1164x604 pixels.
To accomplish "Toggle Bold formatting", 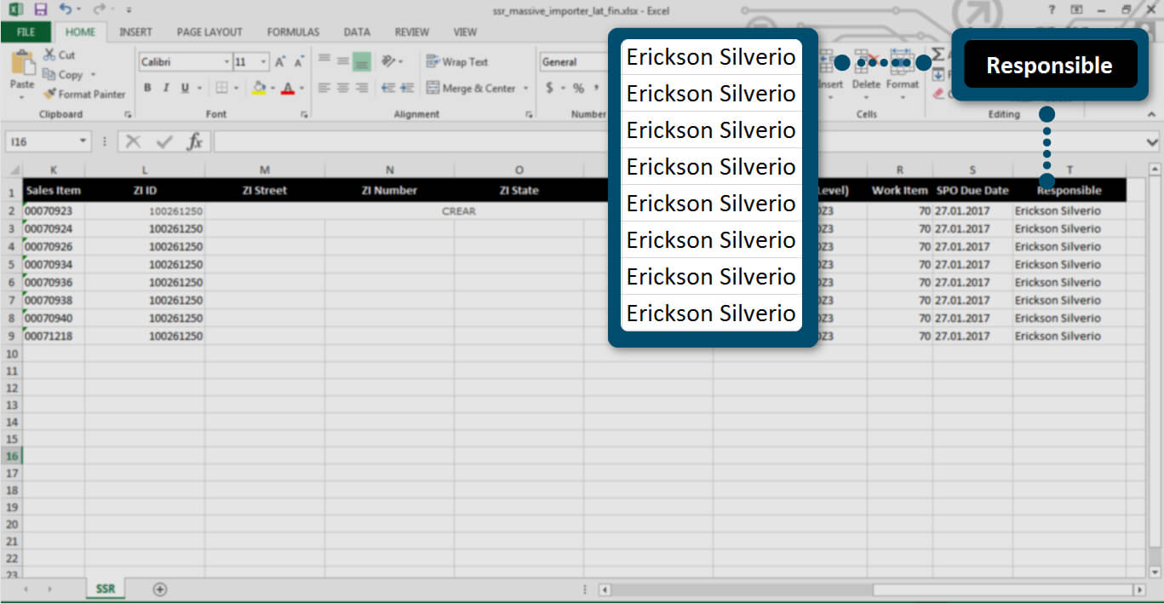I will click(x=147, y=88).
